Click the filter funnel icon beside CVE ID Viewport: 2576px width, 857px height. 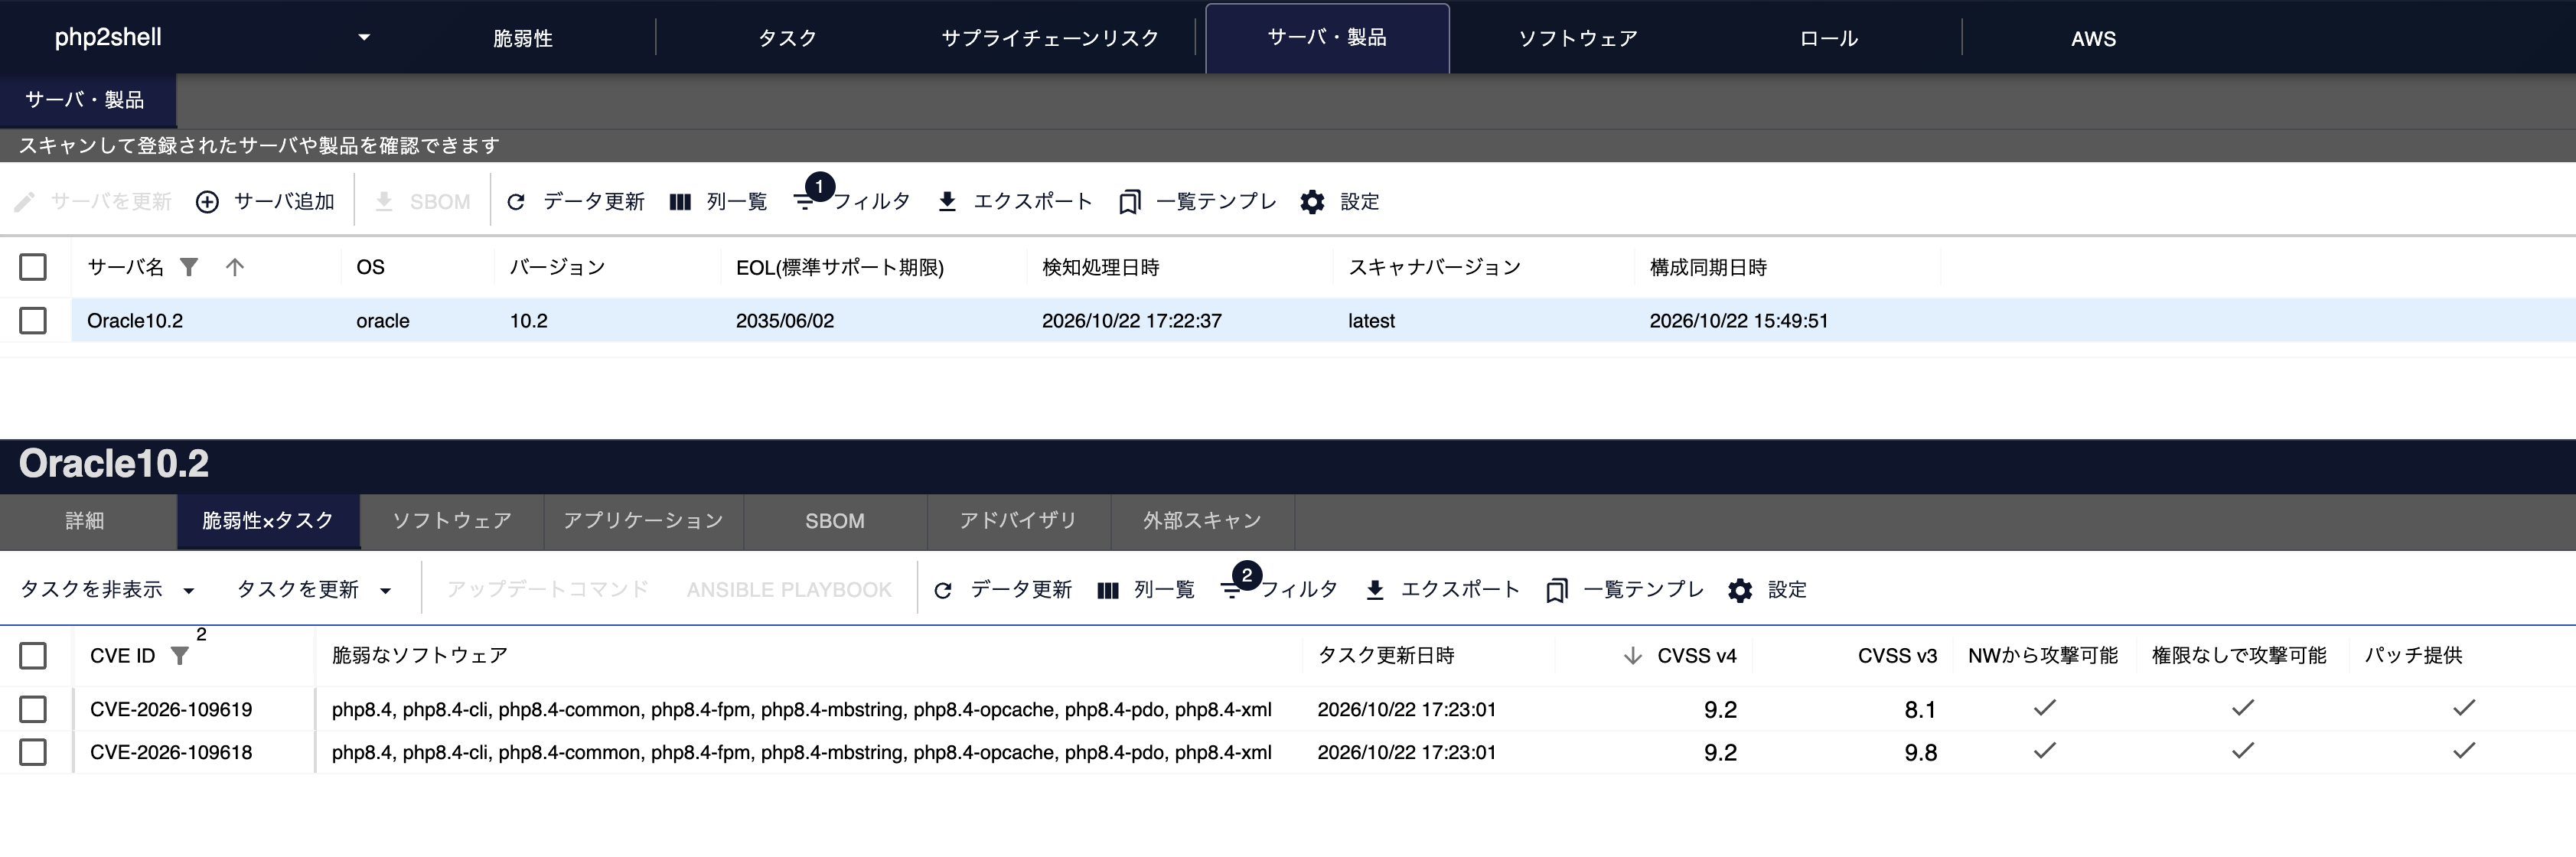pos(180,656)
